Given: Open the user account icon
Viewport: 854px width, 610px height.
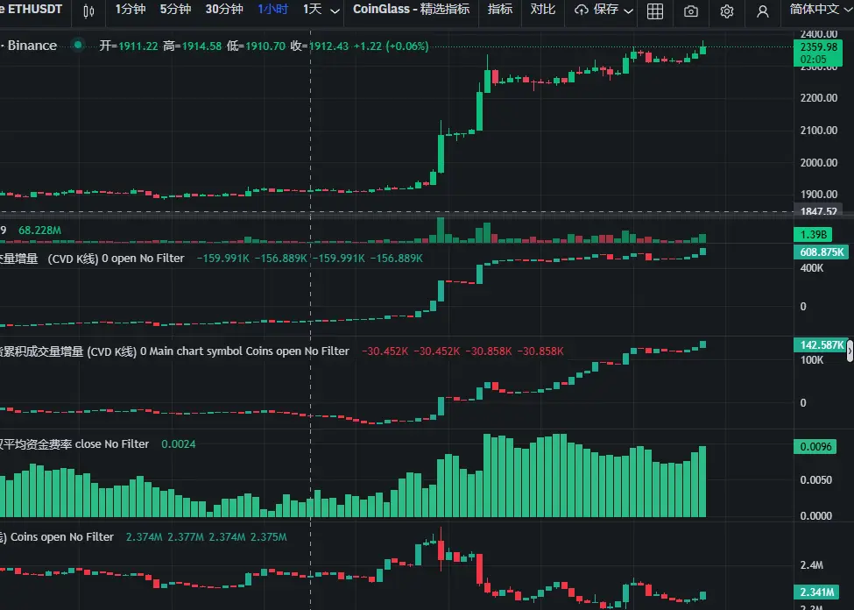Looking at the screenshot, I should [x=763, y=11].
